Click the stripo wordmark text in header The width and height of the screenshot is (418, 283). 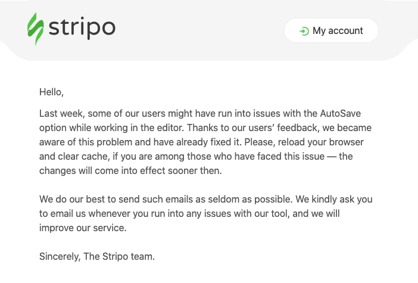click(x=82, y=28)
